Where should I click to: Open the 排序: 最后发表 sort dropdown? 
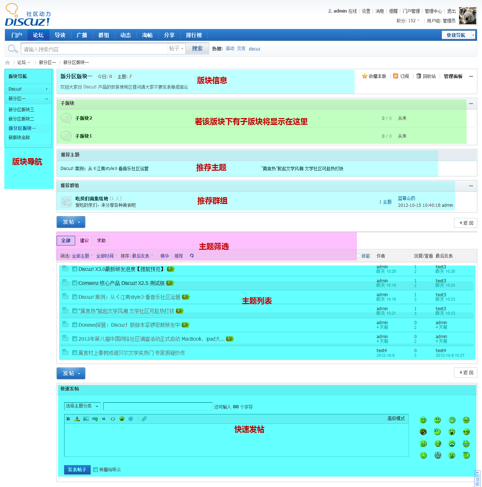click(x=137, y=256)
